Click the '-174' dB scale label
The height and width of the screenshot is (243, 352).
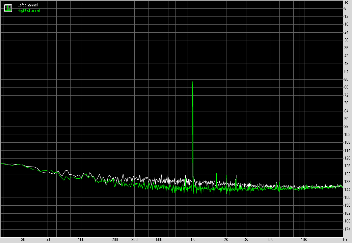[347, 229]
